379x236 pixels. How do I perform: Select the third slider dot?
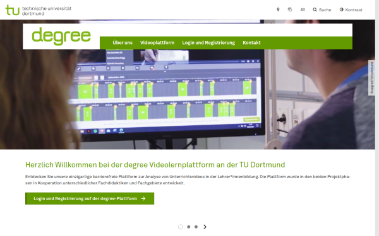[x=196, y=227]
